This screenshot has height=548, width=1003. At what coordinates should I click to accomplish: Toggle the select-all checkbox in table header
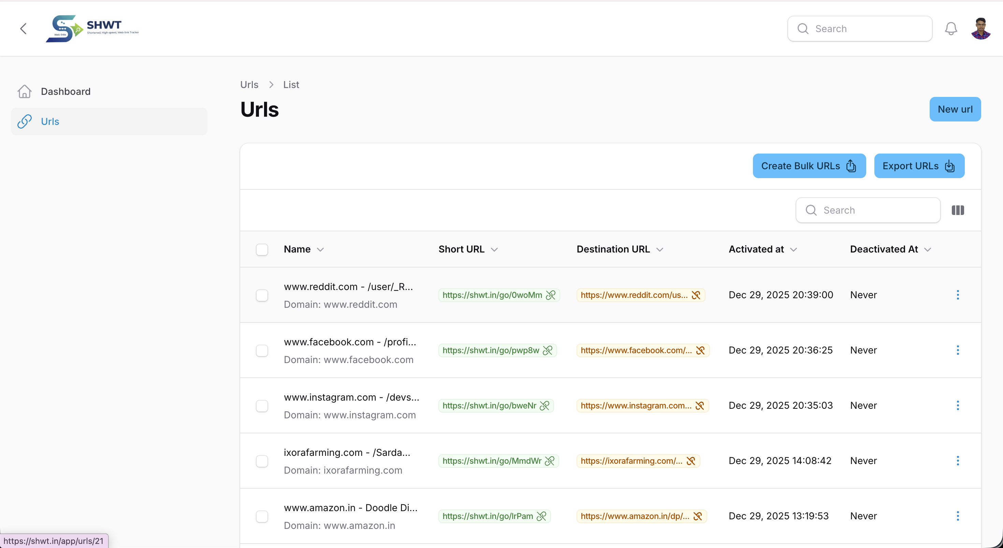coord(262,249)
